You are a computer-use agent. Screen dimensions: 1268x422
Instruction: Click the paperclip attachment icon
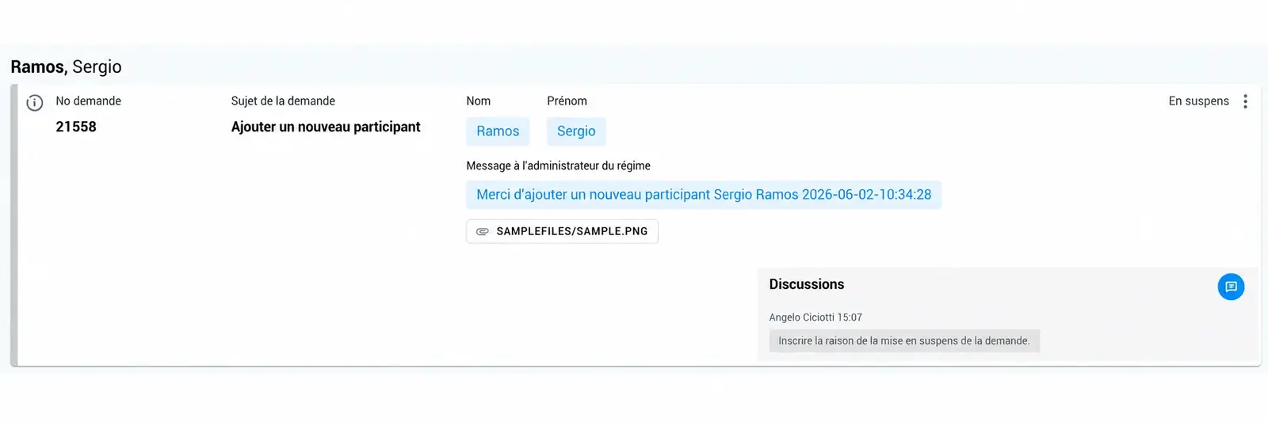[482, 231]
